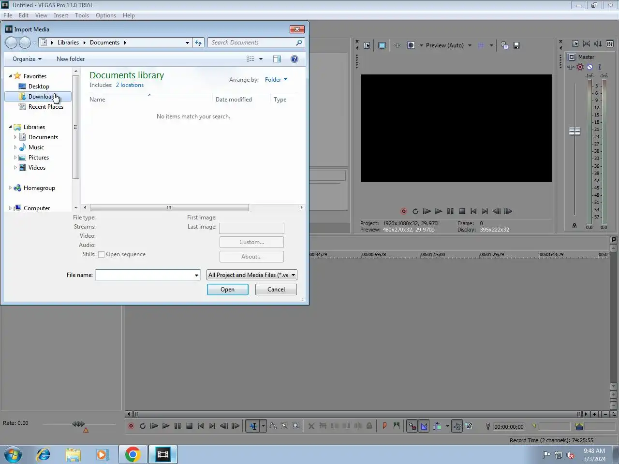This screenshot has width=619, height=464.
Task: Show the preview pane in Import Media
Action: 277,59
